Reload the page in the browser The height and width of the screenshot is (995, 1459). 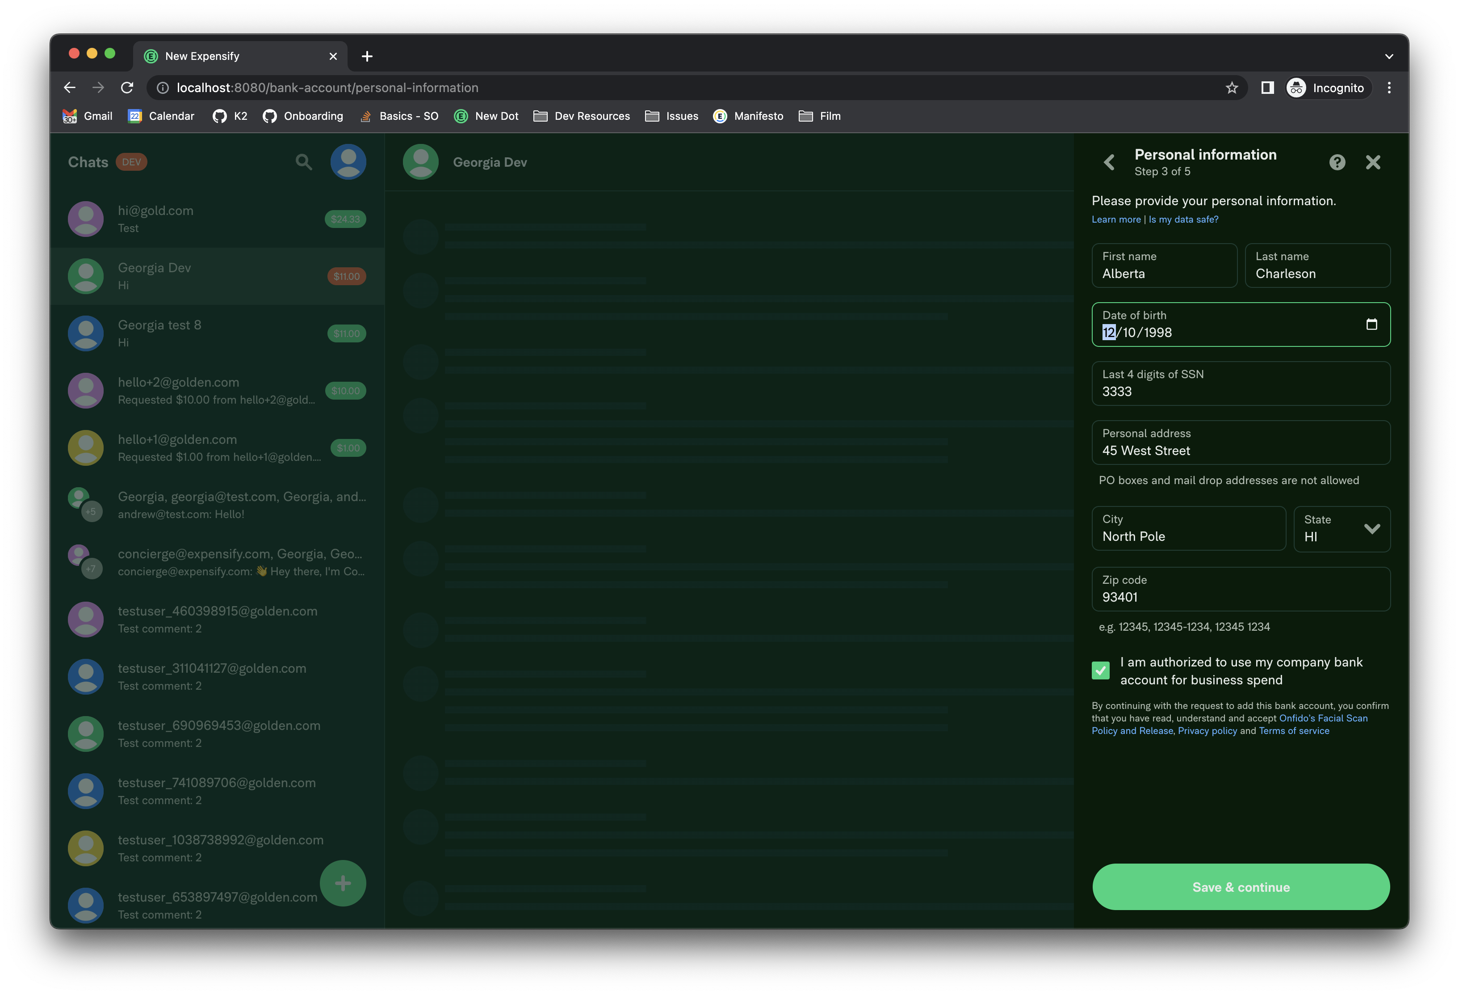pyautogui.click(x=127, y=88)
